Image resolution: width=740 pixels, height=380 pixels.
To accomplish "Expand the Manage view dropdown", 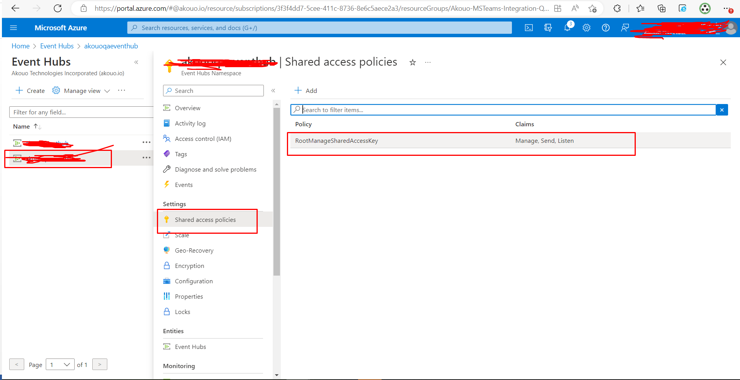I will [107, 91].
